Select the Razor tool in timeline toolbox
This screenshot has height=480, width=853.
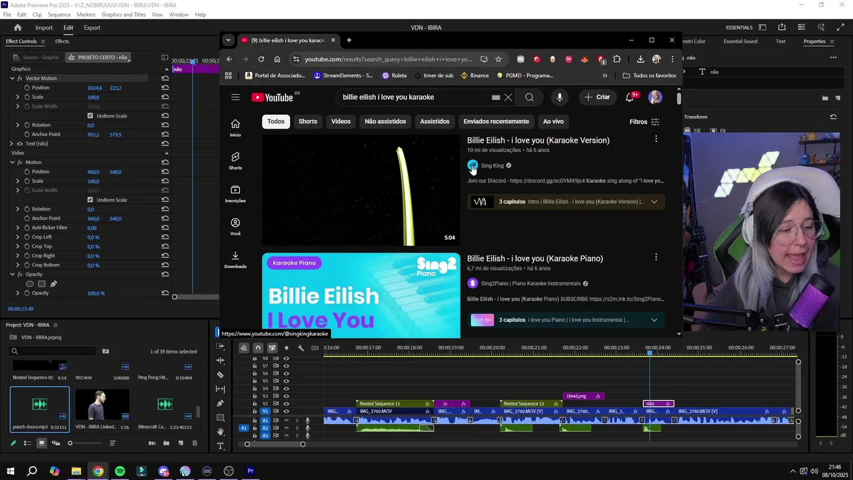click(221, 375)
